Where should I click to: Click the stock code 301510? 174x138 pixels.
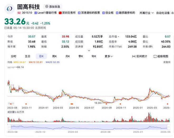pyautogui.click(x=27, y=13)
